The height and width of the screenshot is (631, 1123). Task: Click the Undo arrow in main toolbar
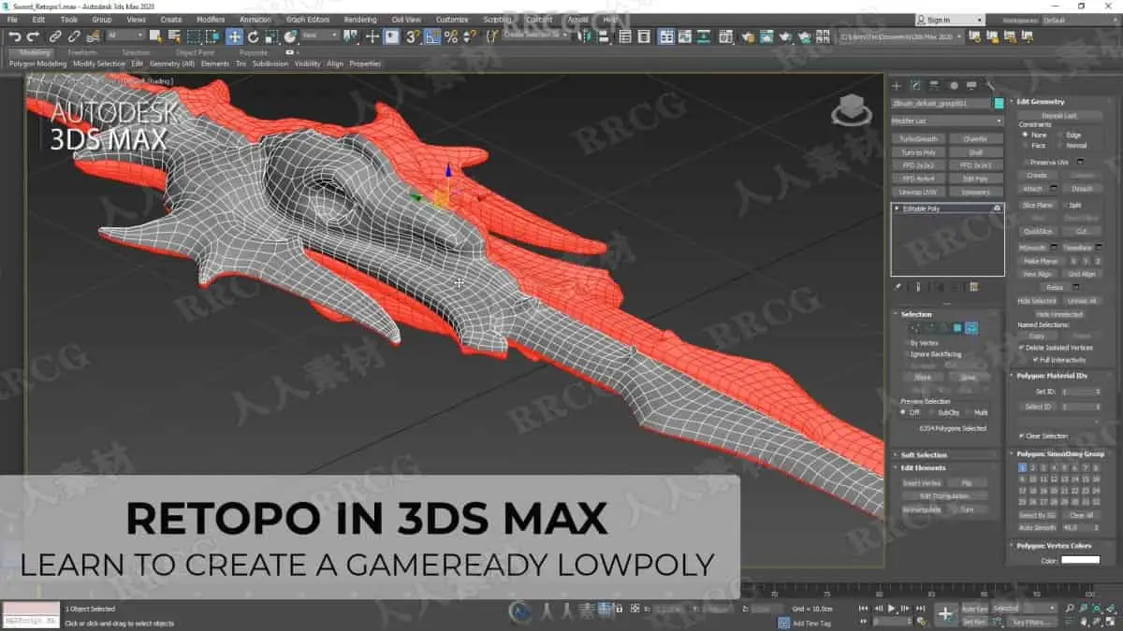(x=14, y=36)
